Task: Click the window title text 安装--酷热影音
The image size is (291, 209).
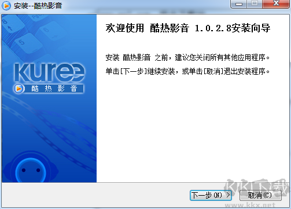Action: point(38,6)
